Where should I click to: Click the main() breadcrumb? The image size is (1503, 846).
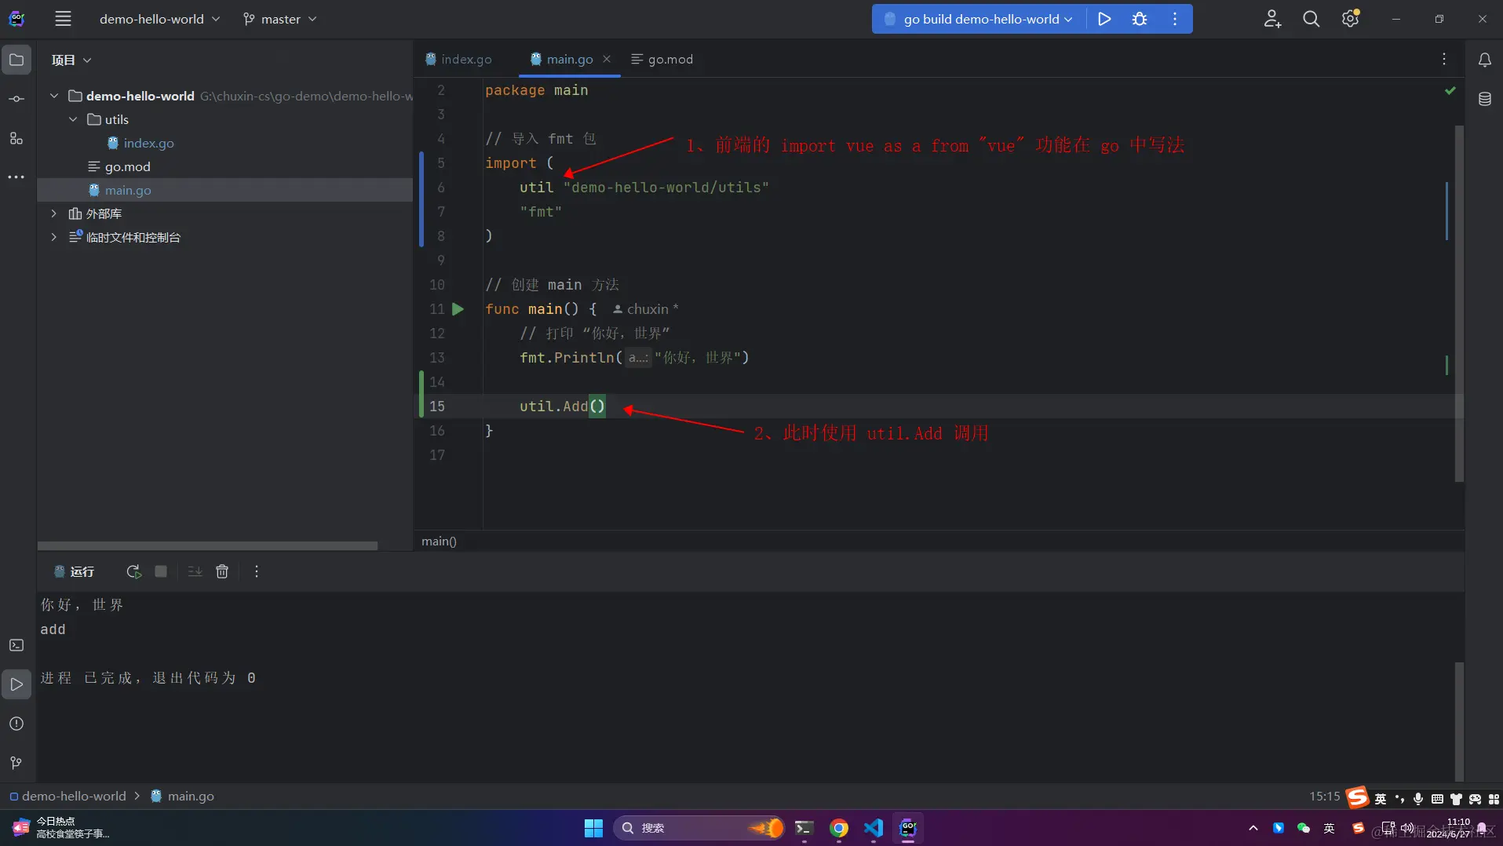click(x=439, y=542)
